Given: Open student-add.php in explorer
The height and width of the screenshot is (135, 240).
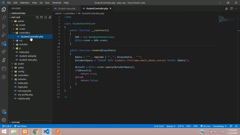Looking at the screenshot, I should click(28, 56).
